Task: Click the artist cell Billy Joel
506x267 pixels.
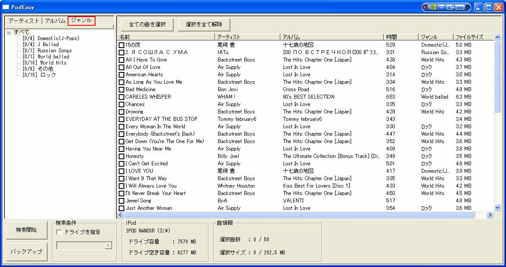Action: [228, 156]
